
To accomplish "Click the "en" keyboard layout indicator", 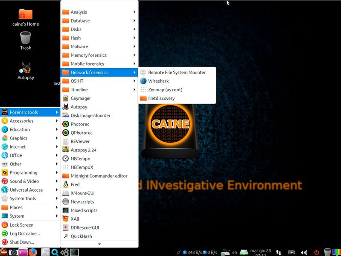I will (x=234, y=252).
